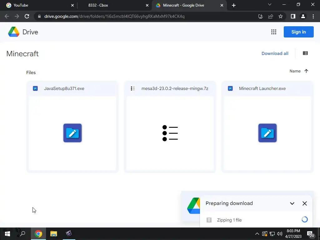
Task: Open Chrome three-dot menu
Action: pyautogui.click(x=313, y=16)
